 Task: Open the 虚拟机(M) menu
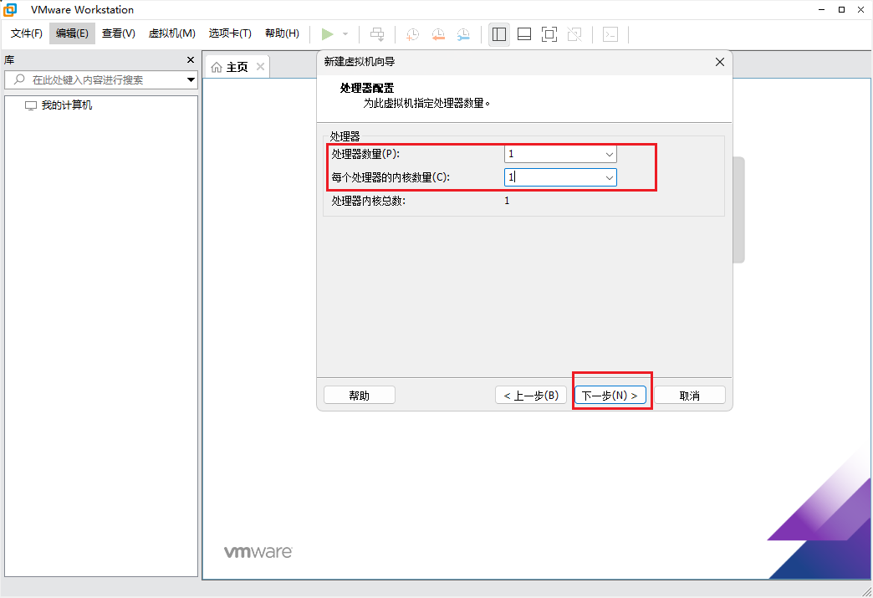171,33
